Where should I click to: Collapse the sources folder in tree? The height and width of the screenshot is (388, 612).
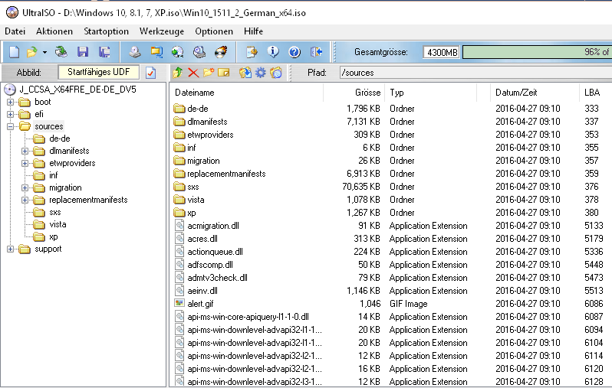10,126
